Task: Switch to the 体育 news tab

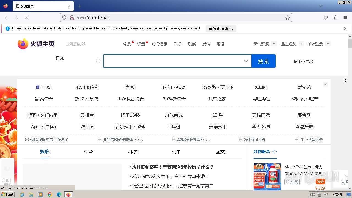Action: 88,152
